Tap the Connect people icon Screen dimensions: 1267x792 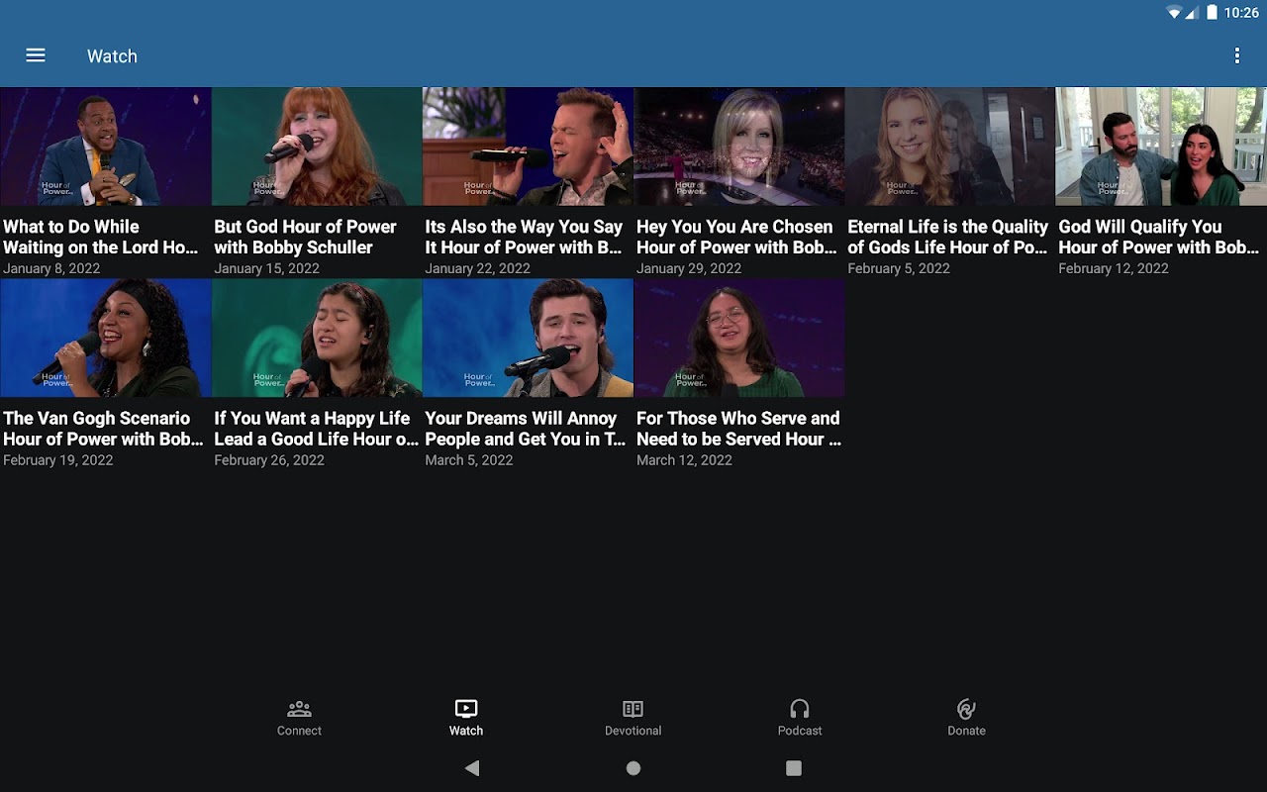[299, 709]
